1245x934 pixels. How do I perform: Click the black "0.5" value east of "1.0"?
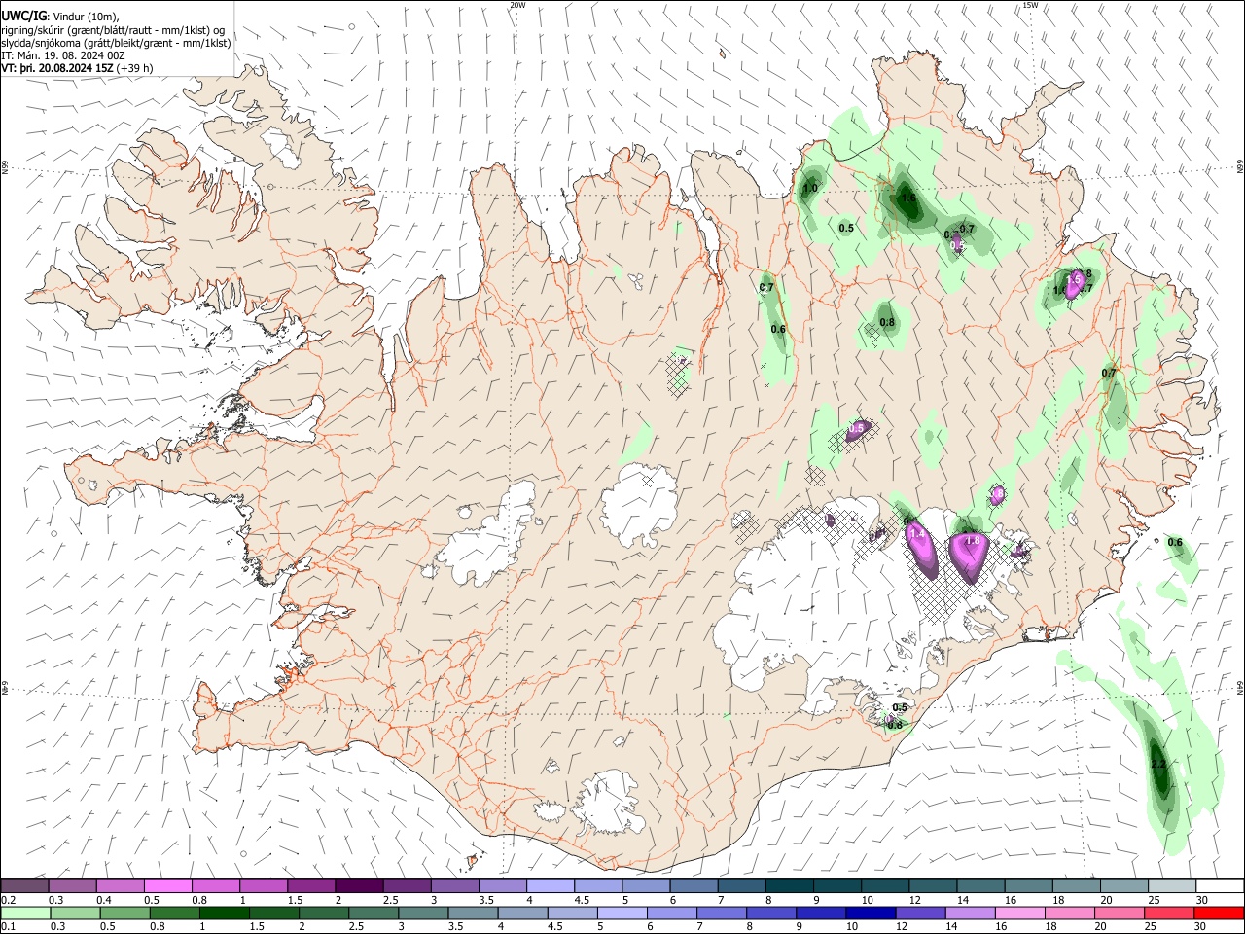pyautogui.click(x=846, y=229)
